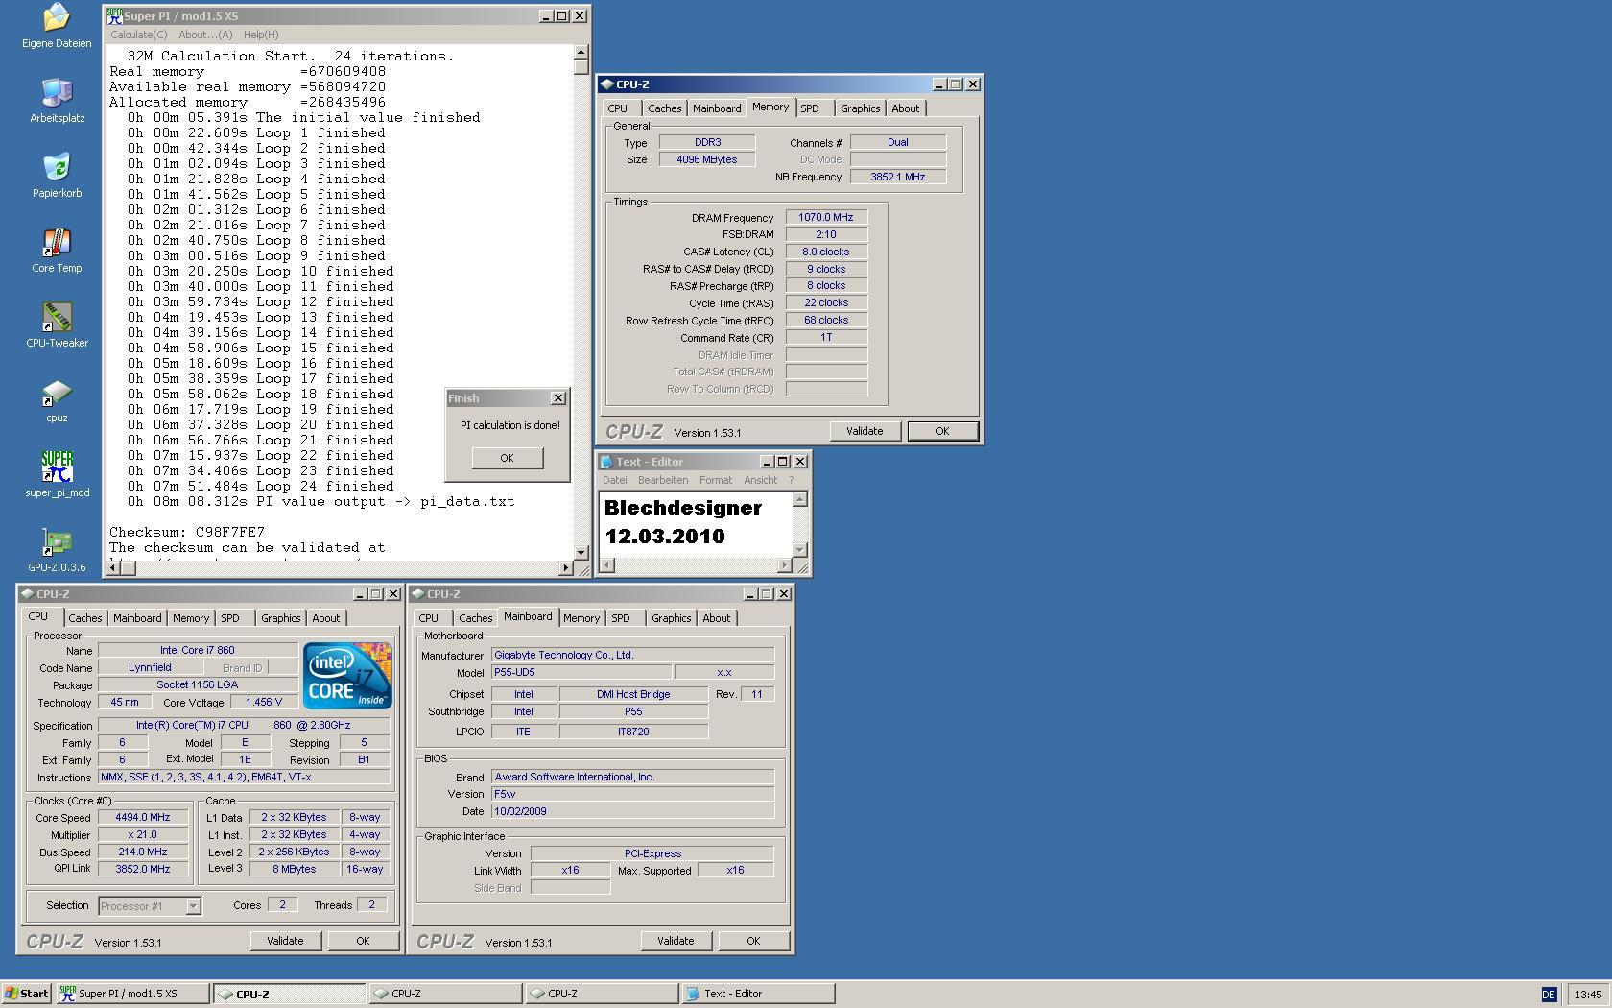The height and width of the screenshot is (1008, 1612).
Task: Switch to Super PI / mod1.5 XS taskbar button
Action: 132,994
